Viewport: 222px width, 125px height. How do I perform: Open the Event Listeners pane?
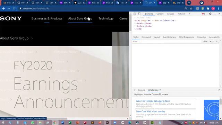coord(169,37)
